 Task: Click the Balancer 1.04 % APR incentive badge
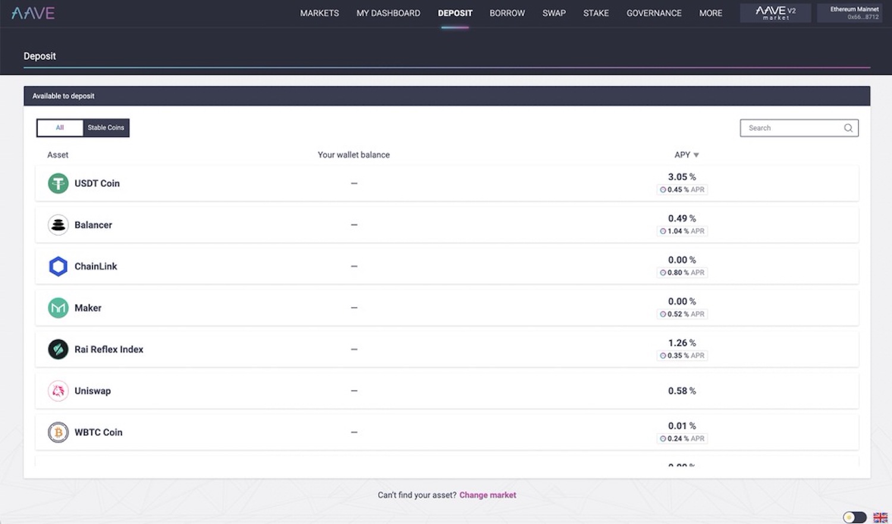682,231
